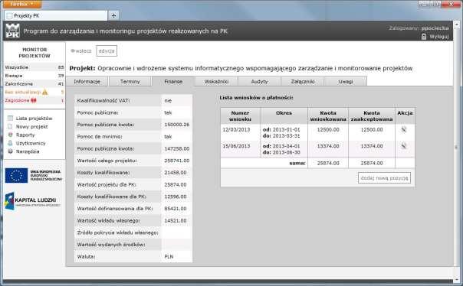Screen dimensions: 463x286
Task: Click the Waluta value PLN
Action: pyautogui.click(x=169, y=256)
